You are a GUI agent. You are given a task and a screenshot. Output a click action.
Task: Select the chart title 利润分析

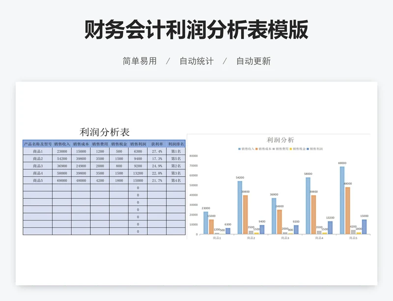[x=280, y=140]
